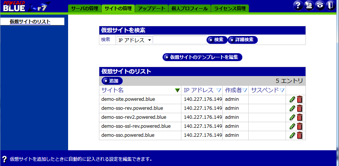339x166 pixels.
Task: Delete demo-sso.powered.blue with trash icon
Action: pyautogui.click(x=299, y=135)
